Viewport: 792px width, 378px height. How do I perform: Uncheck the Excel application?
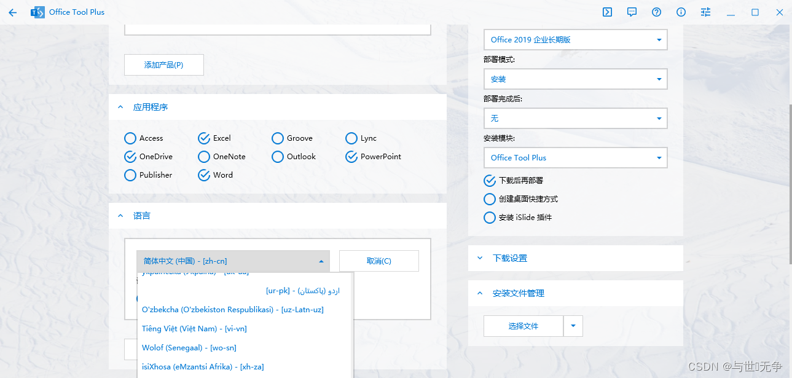(214, 138)
